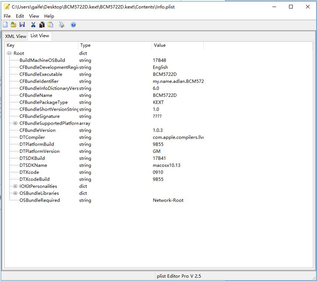Select the CFBundleIdentifier row

(x=39, y=81)
